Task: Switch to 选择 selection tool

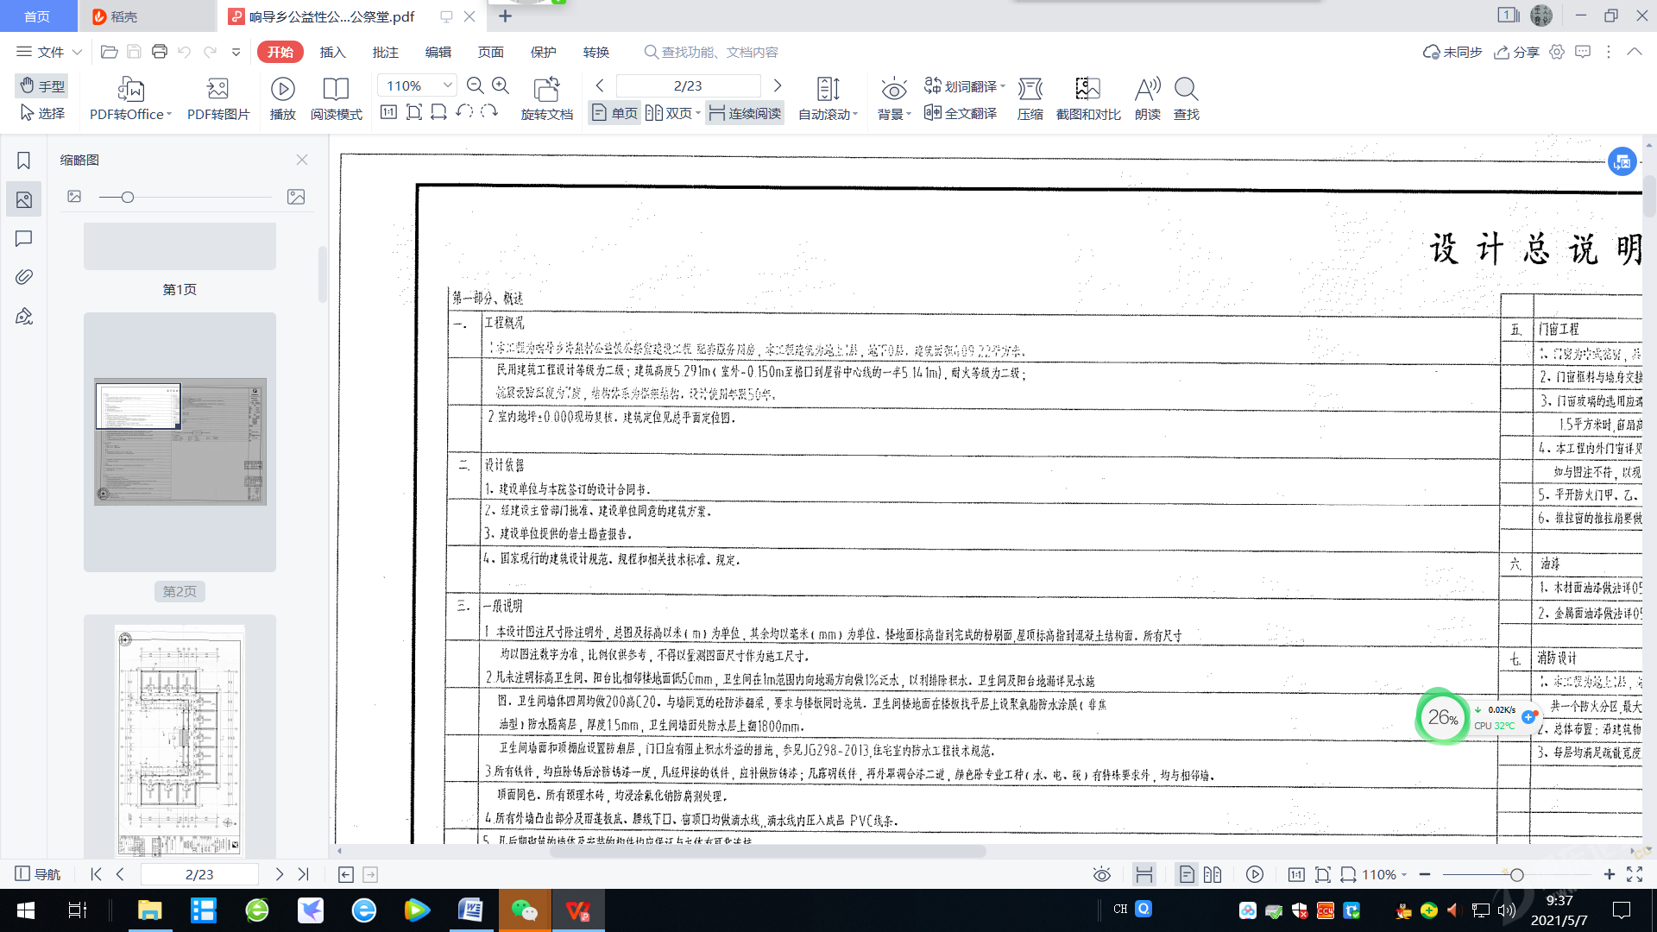Action: [x=41, y=113]
